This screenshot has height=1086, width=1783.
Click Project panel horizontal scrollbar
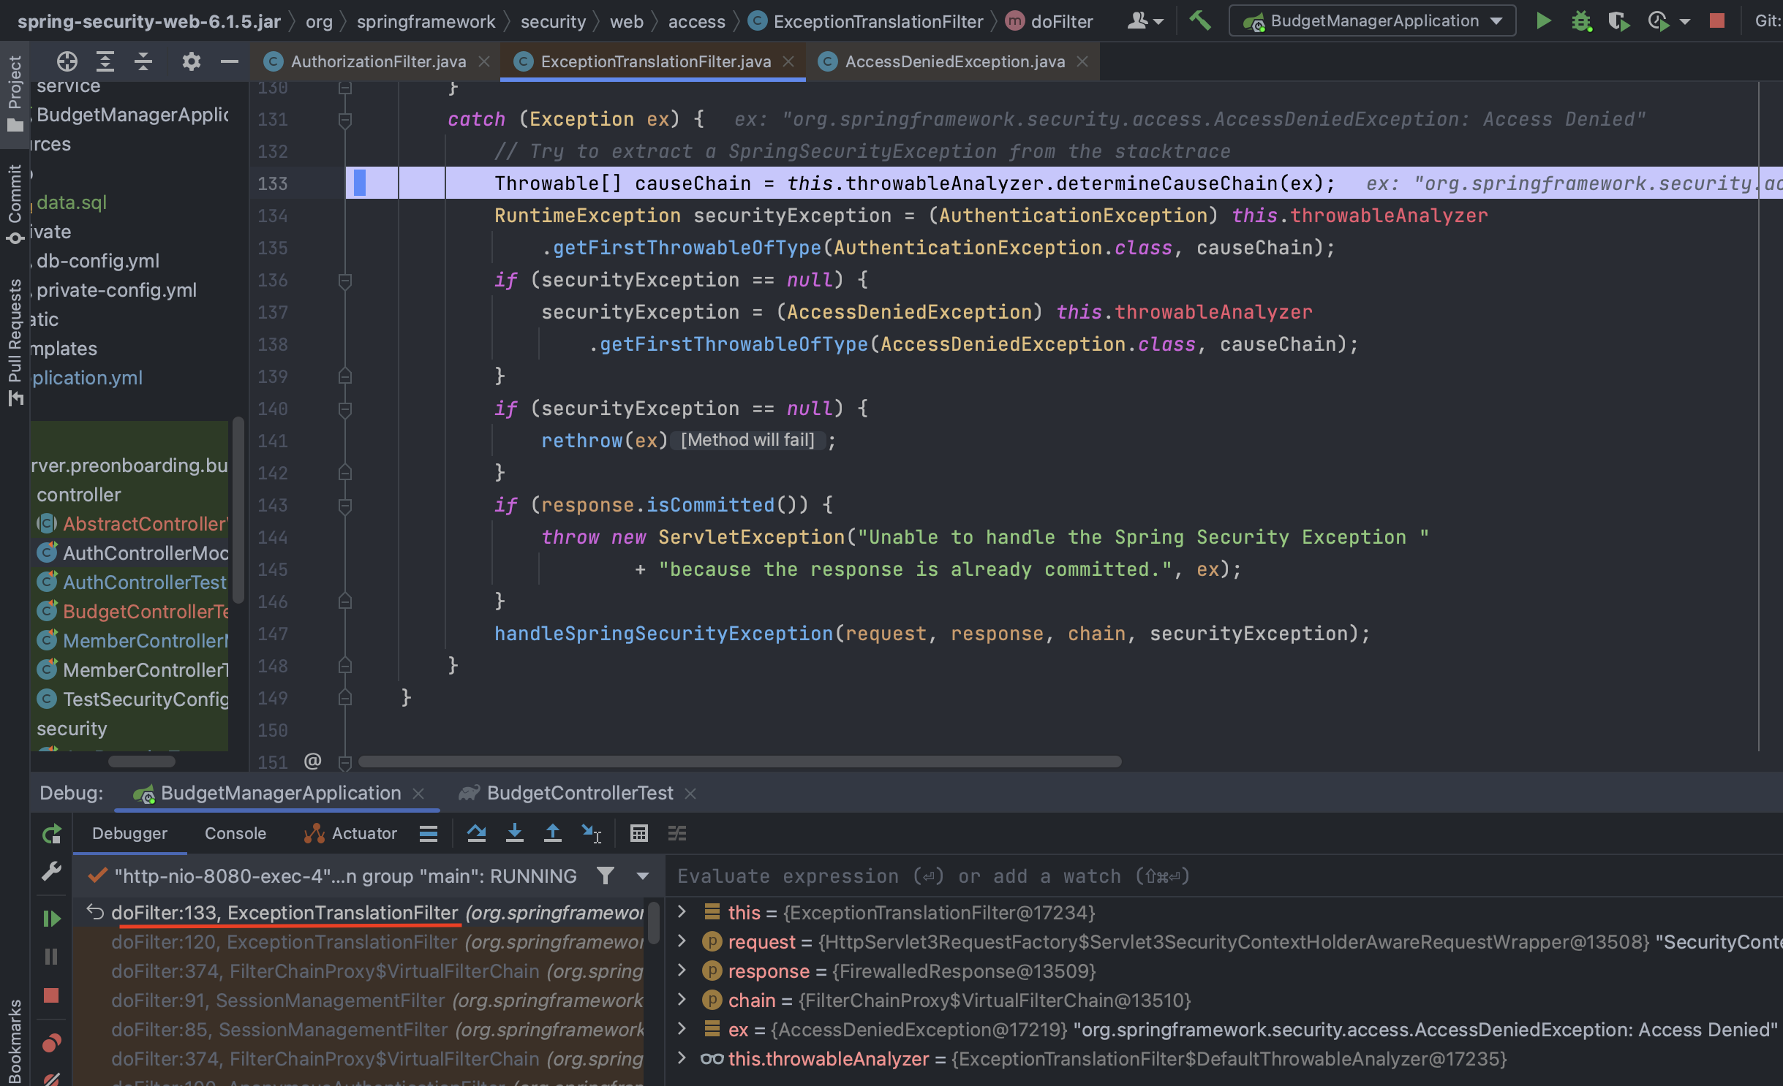pos(142,762)
